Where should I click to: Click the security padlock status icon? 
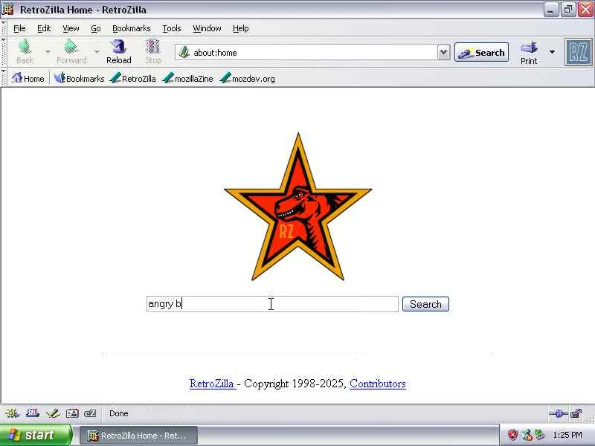[x=576, y=413]
